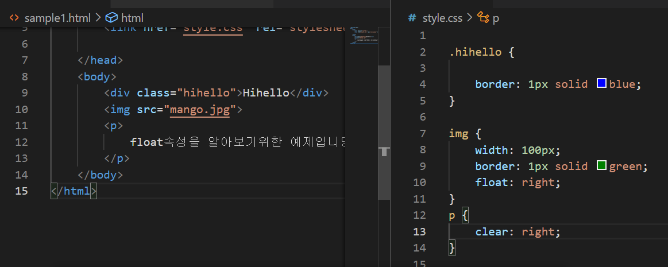Screen dimensions: 668x267
Task: Click the opening <p> tag on line 11
Action: [x=113, y=126]
